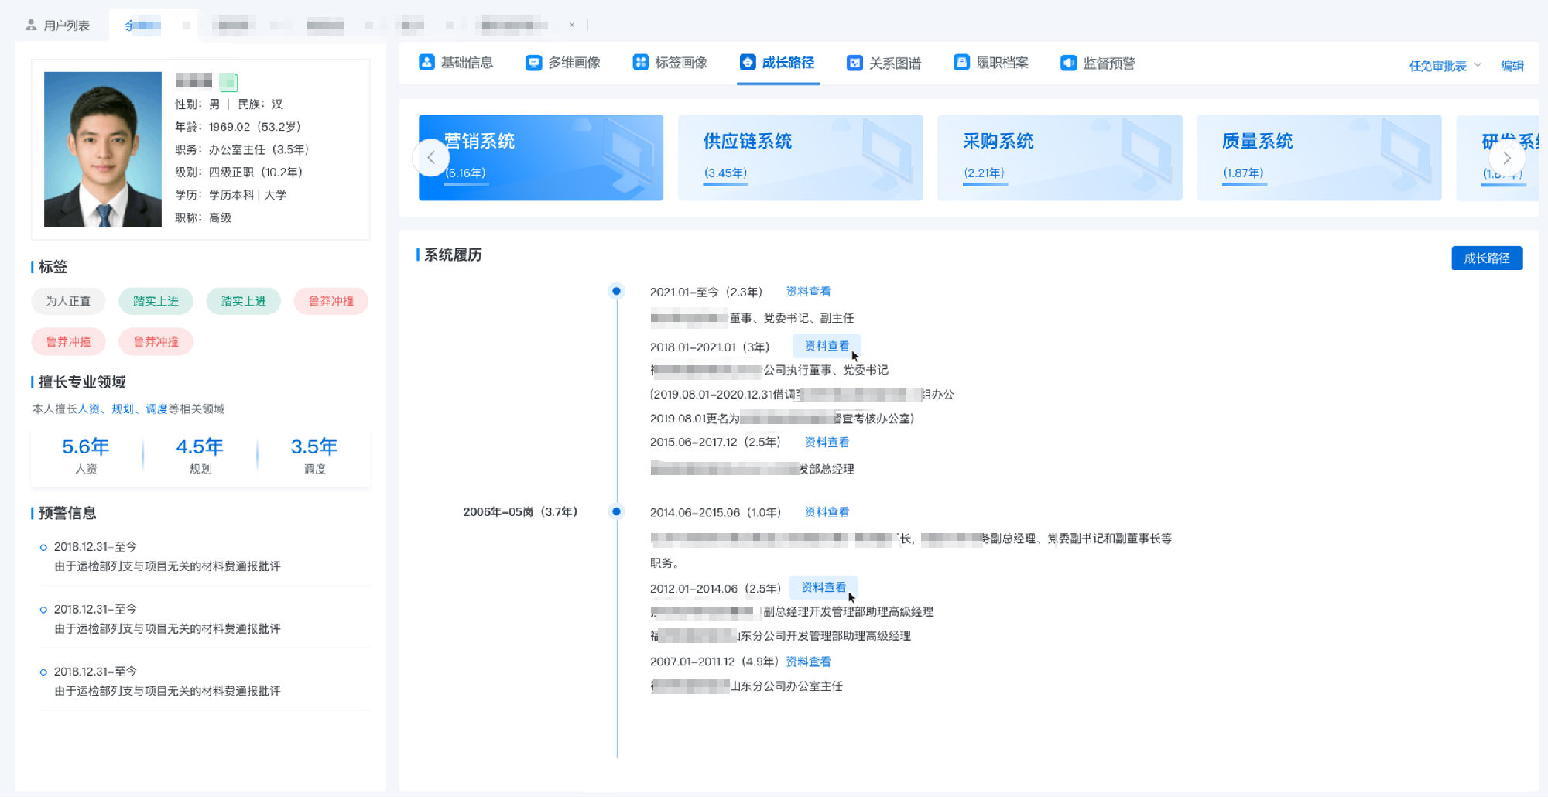
Task: Click the timeline marker next to 2006年-05岗
Action: click(x=616, y=511)
